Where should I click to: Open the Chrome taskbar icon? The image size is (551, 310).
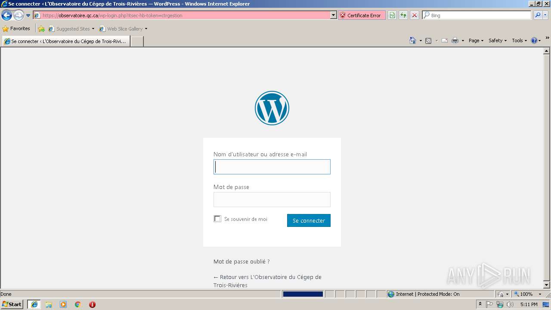77,304
